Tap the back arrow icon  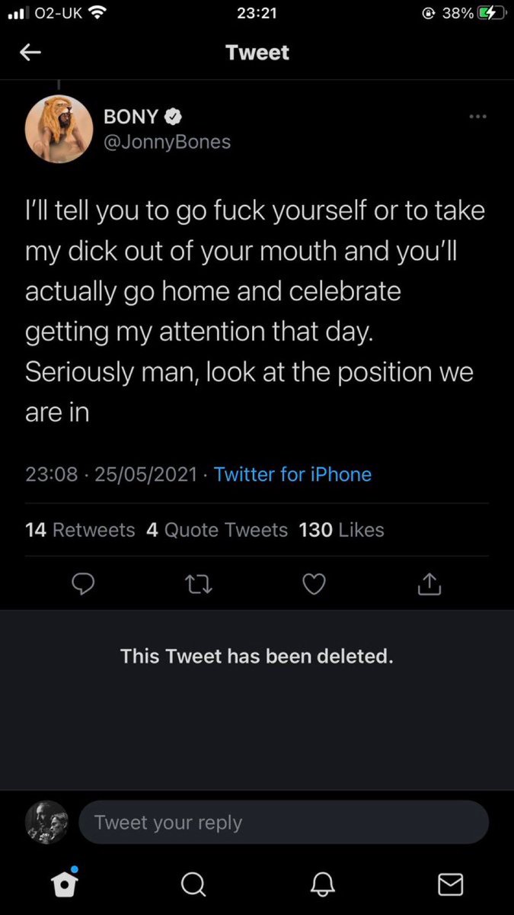[30, 53]
